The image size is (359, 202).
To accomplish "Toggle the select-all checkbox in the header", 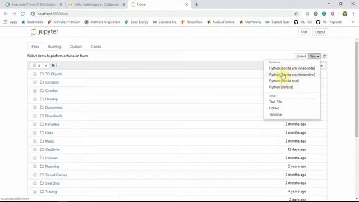I will click(x=35, y=66).
